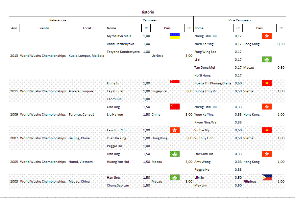Click the Macau flag beside Li Yi

(x=267, y=59)
